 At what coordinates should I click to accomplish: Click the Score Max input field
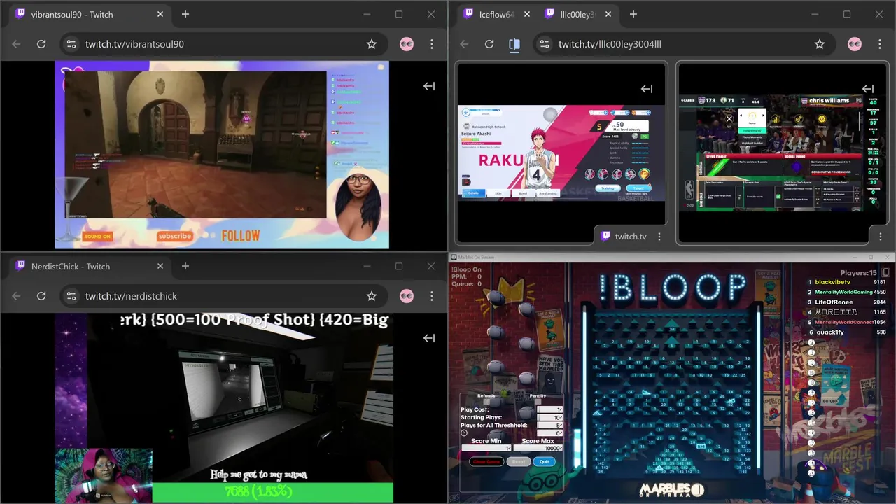pos(538,448)
